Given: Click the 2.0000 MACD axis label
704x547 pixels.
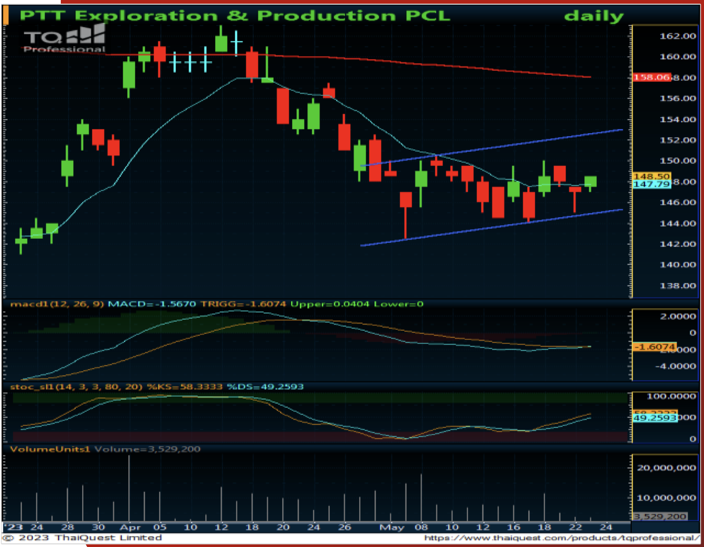Looking at the screenshot, I should click(x=677, y=316).
